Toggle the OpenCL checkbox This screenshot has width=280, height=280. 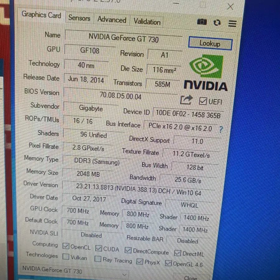pyautogui.click(x=66, y=246)
